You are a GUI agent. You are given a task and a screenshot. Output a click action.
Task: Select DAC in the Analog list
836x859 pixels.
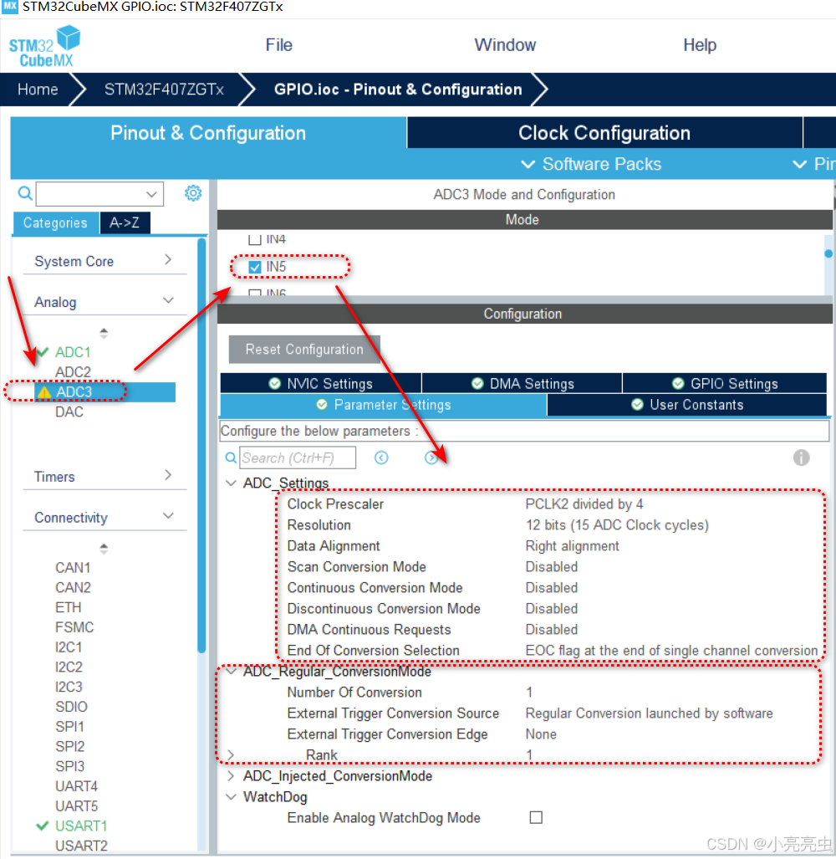(69, 412)
